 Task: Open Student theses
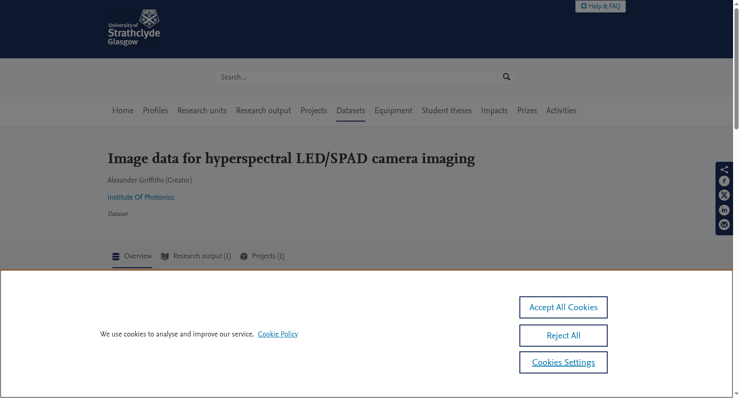447,110
